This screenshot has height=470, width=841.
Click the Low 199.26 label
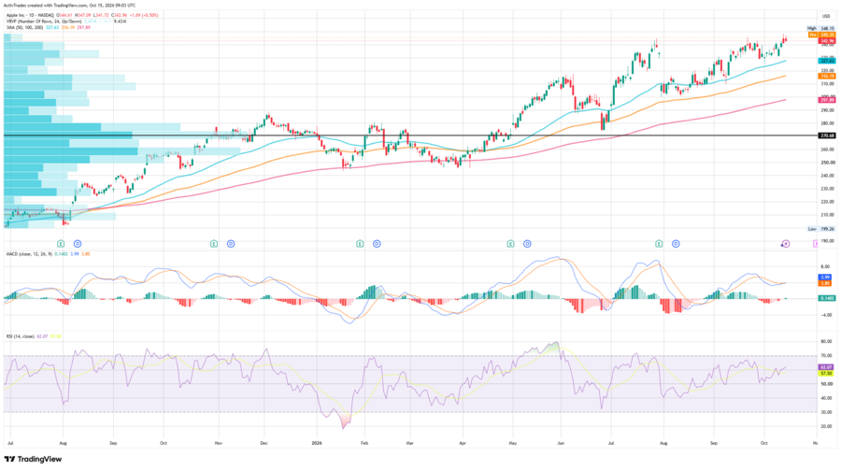[x=821, y=229]
